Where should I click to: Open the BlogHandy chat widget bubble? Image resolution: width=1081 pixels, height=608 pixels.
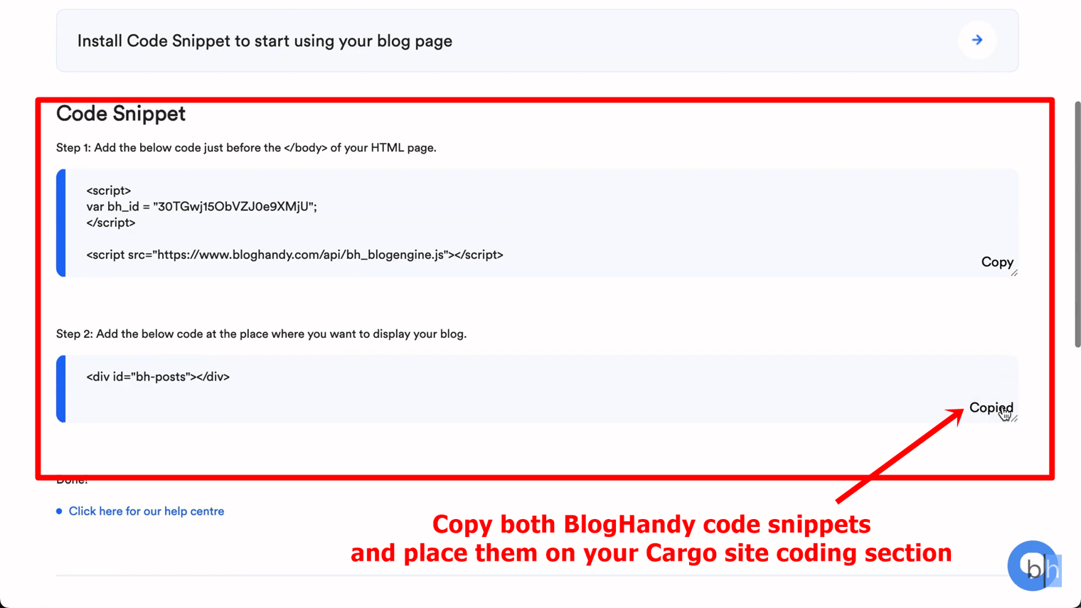(x=1032, y=565)
